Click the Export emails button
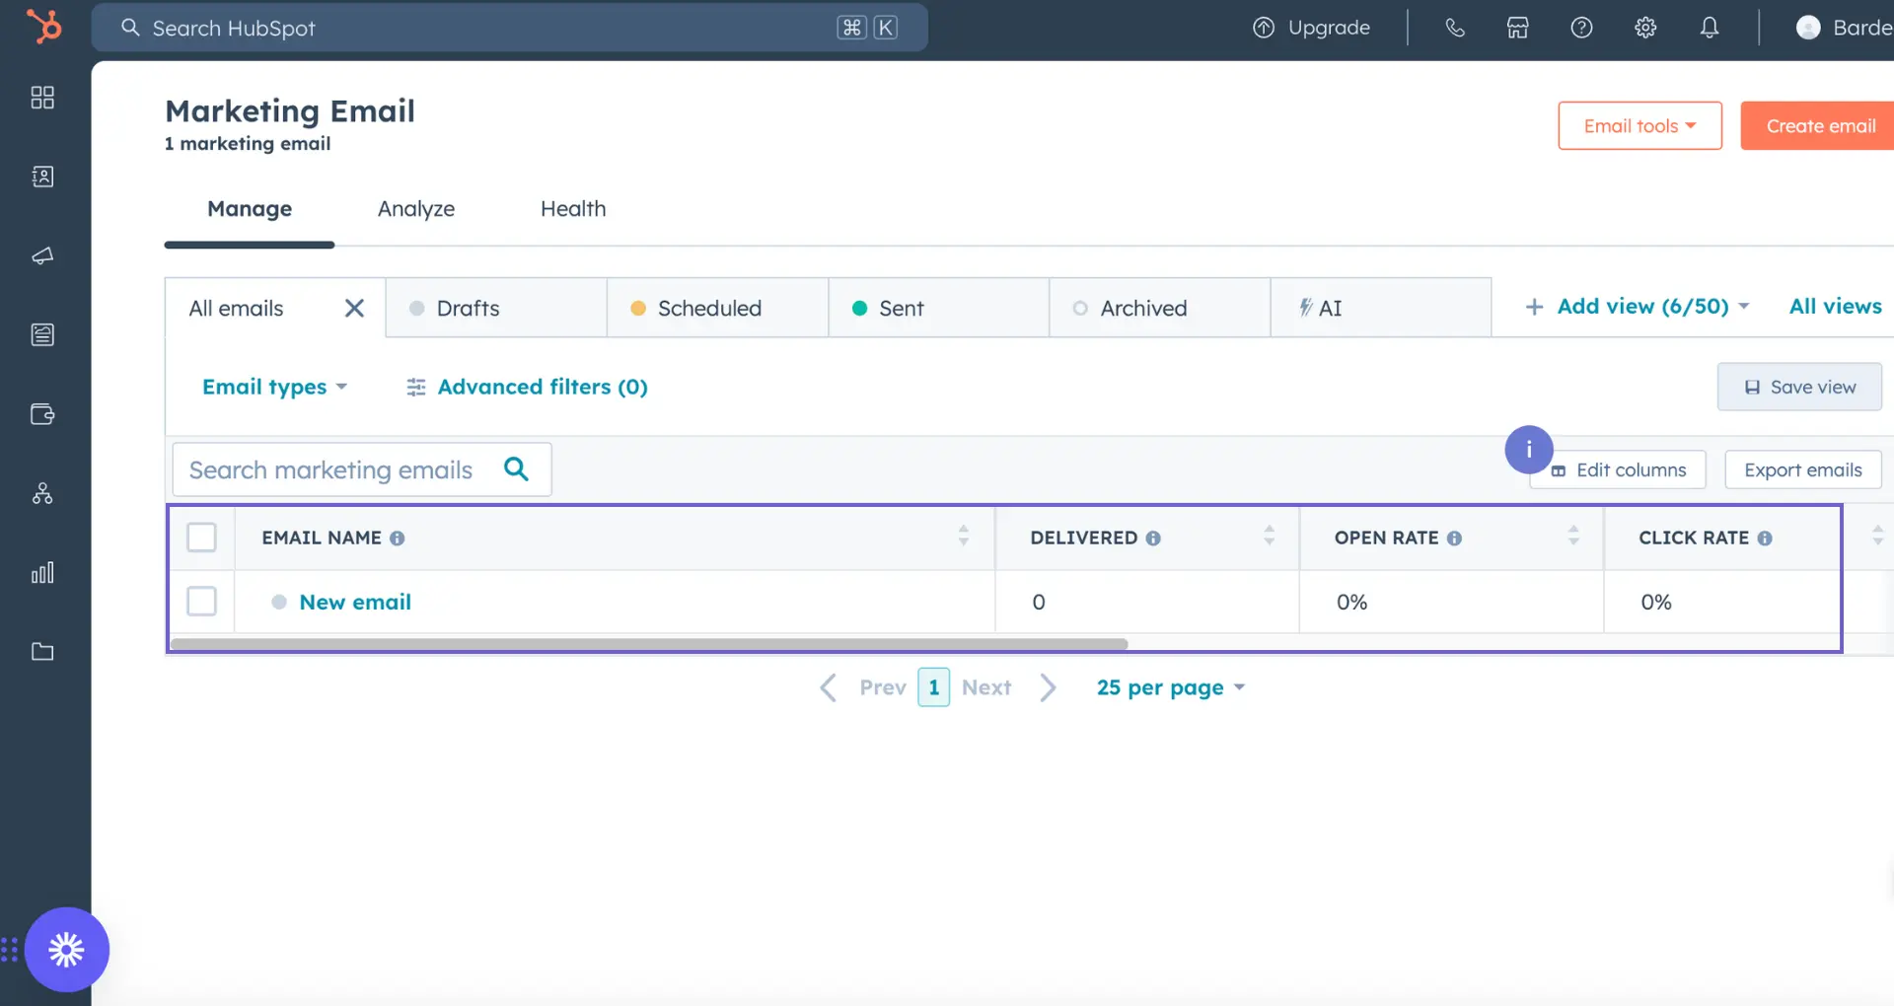Viewport: 1894px width, 1006px height. click(1803, 469)
